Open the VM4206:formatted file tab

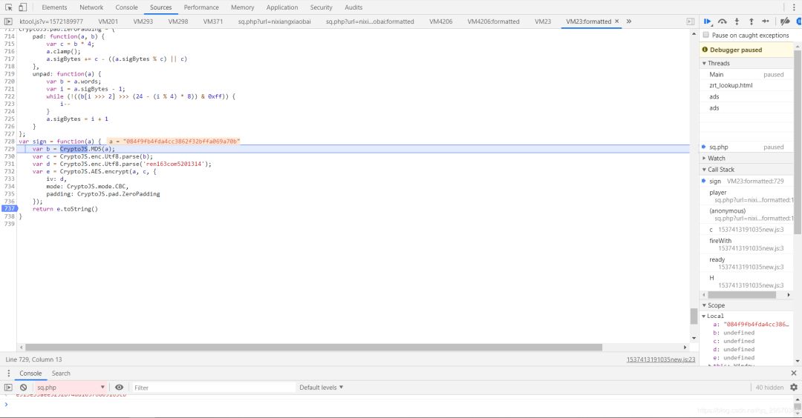click(493, 21)
